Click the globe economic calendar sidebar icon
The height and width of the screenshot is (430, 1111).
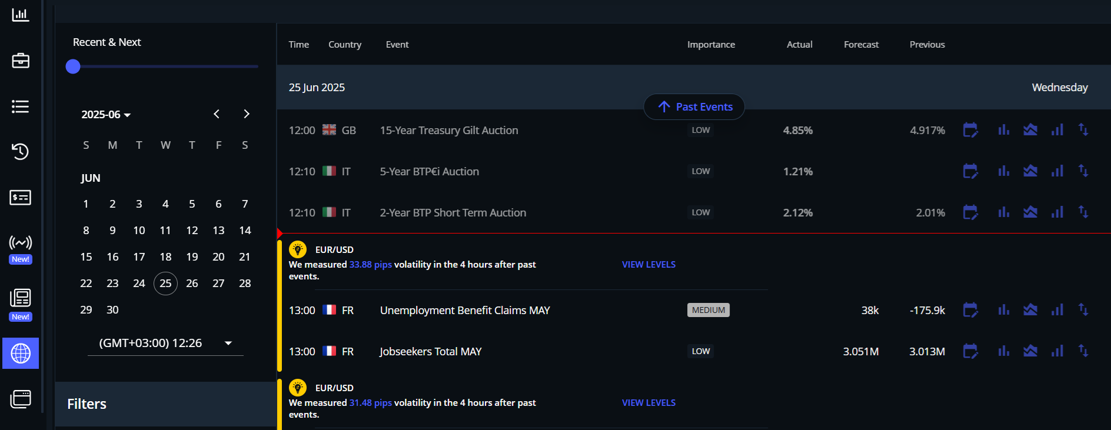pos(21,353)
